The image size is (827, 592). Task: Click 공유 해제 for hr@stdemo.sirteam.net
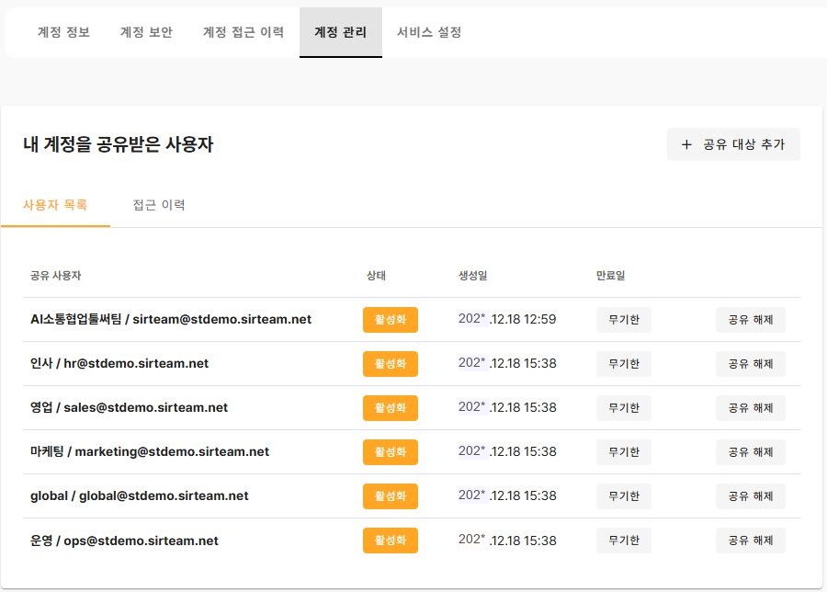pyautogui.click(x=751, y=364)
